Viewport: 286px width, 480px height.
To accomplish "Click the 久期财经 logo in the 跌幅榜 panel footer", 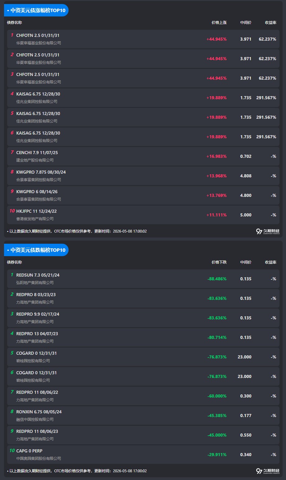I will [268, 471].
